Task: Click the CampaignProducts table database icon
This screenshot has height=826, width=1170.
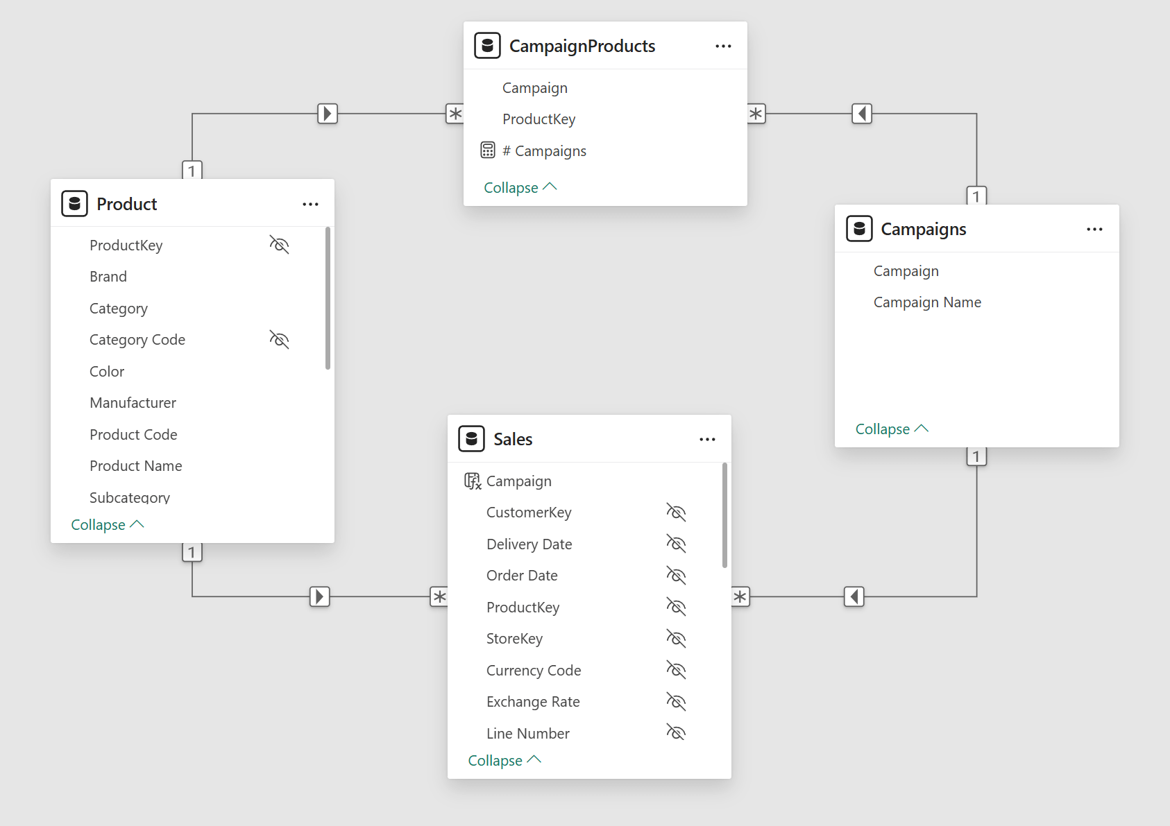Action: (487, 46)
